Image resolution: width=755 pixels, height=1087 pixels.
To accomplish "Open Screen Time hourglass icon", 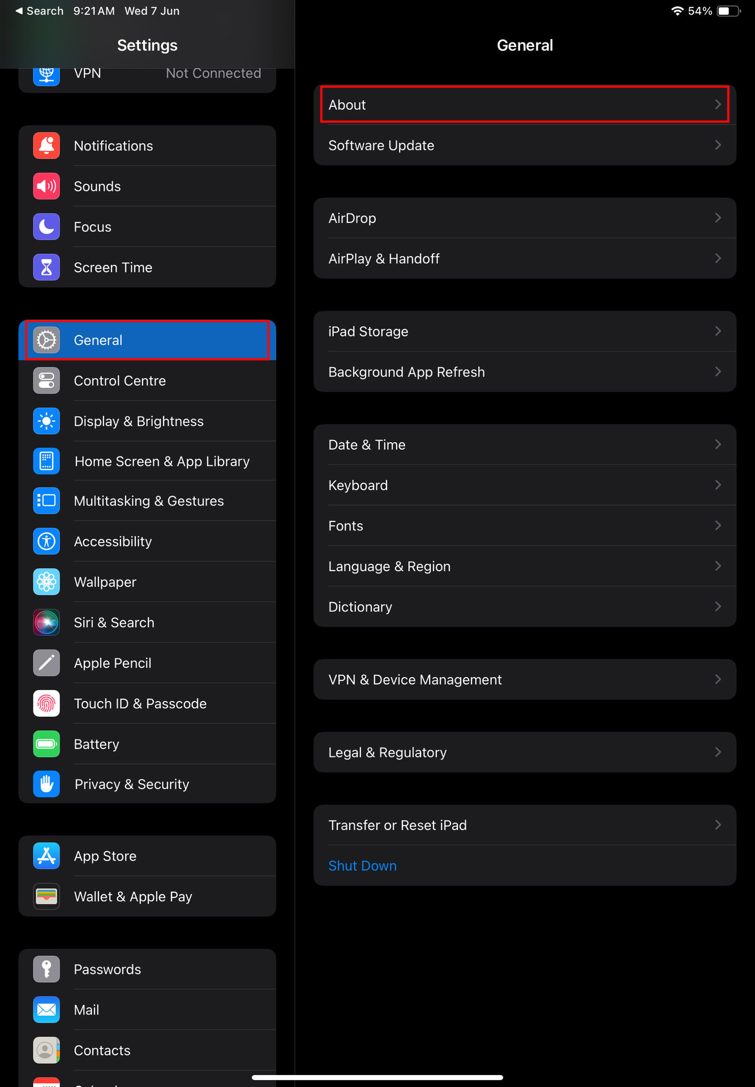I will (46, 267).
